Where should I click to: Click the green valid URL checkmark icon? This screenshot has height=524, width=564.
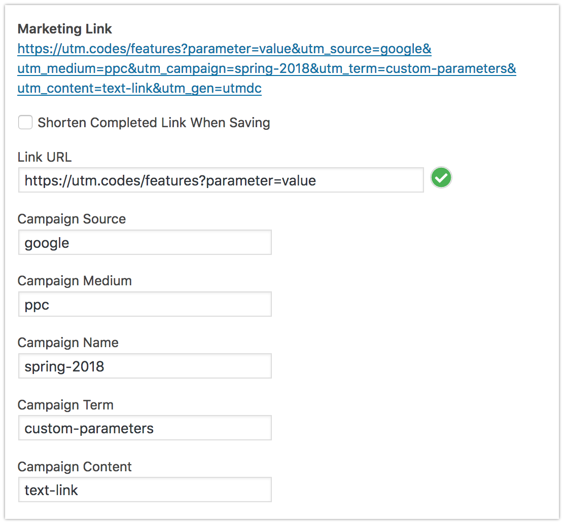[441, 178]
